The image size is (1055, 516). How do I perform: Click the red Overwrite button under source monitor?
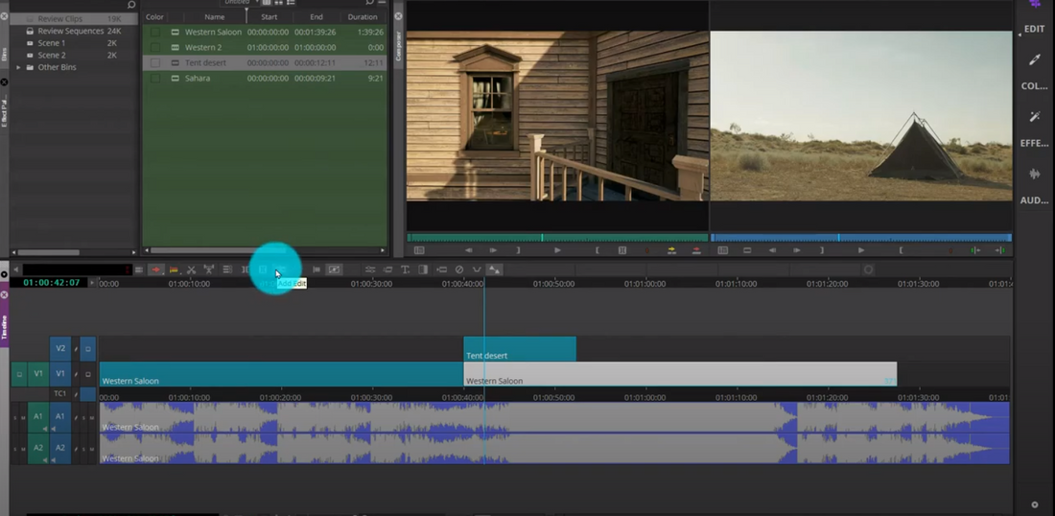tap(696, 250)
